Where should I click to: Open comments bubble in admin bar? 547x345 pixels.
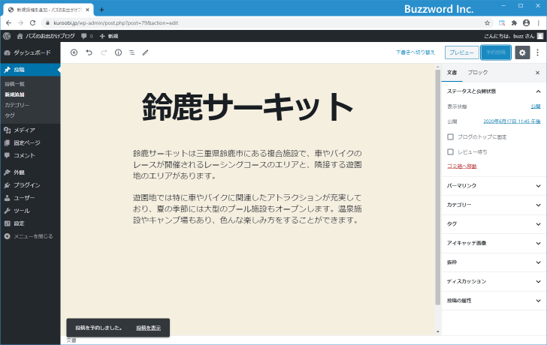(86, 36)
